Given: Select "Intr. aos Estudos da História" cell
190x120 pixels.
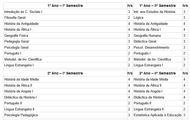Looking at the screenshot, I should 154,12.
